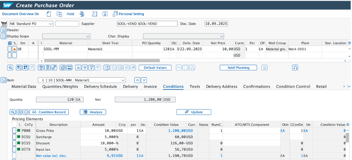352x160 pixels.
Task: Select the PB00 Gross Price row
Action: click(x=14, y=130)
